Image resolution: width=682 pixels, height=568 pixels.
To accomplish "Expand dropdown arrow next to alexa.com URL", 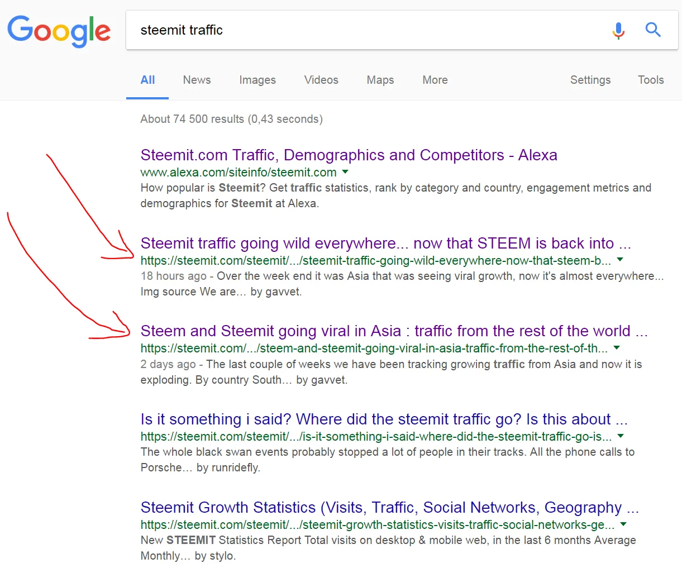I will coord(345,171).
